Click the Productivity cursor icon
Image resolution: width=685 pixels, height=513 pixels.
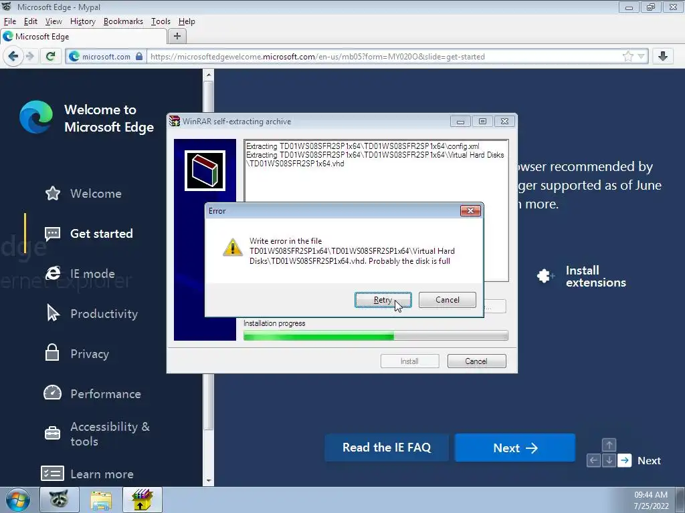click(x=53, y=313)
